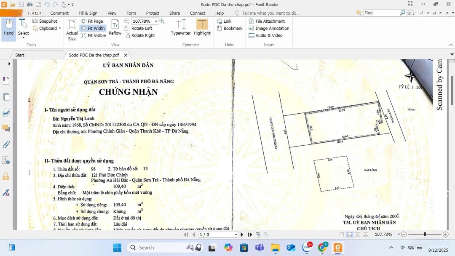Expand the Clipboard dropdown arrow

(x=60, y=29)
